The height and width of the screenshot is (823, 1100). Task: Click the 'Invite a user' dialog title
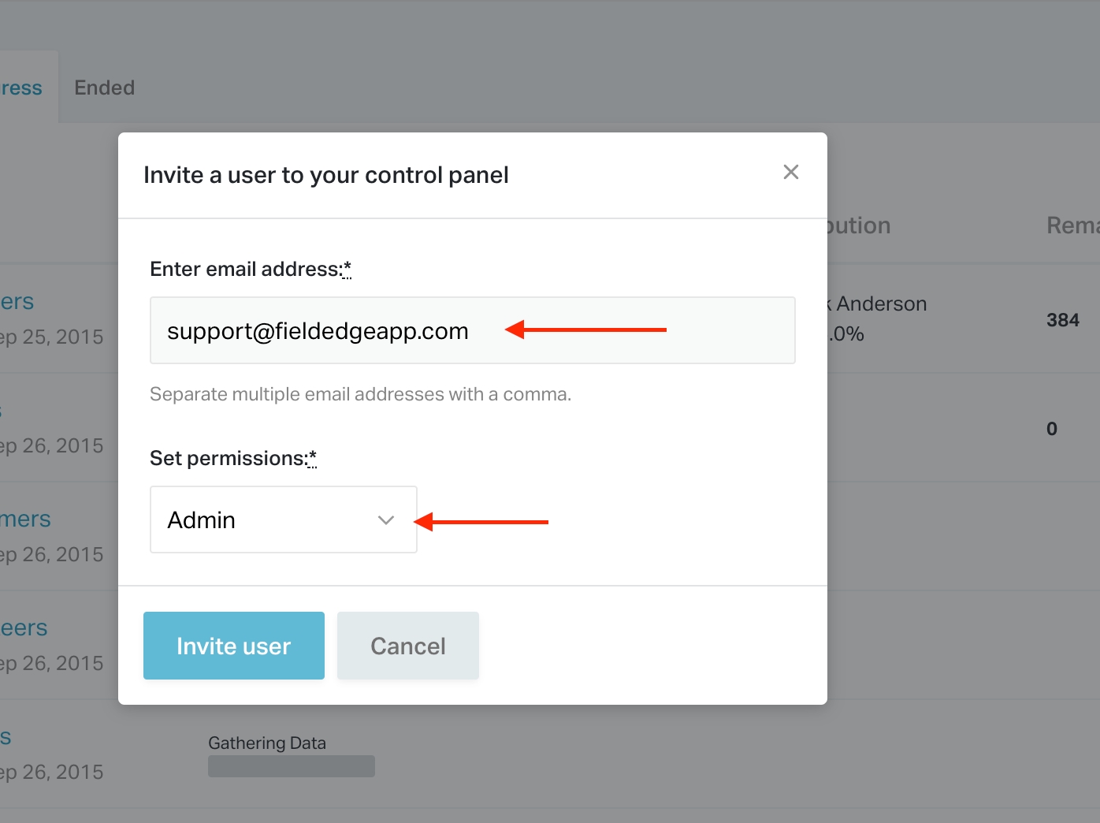(x=326, y=175)
